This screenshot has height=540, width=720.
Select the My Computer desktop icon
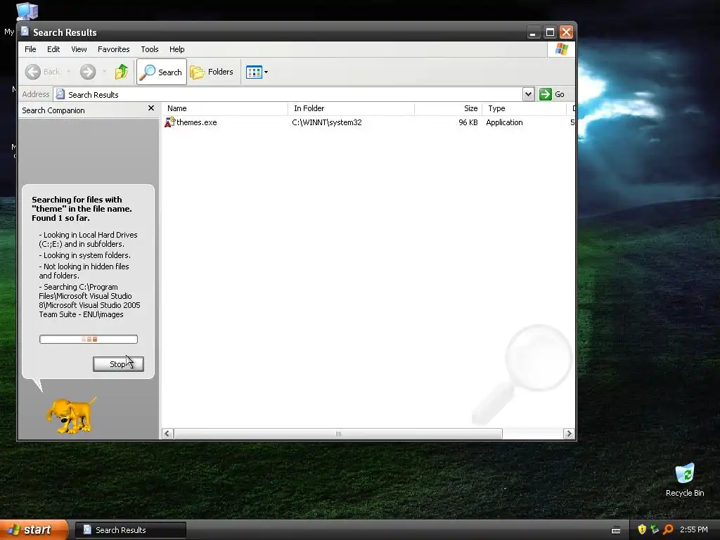[27, 11]
